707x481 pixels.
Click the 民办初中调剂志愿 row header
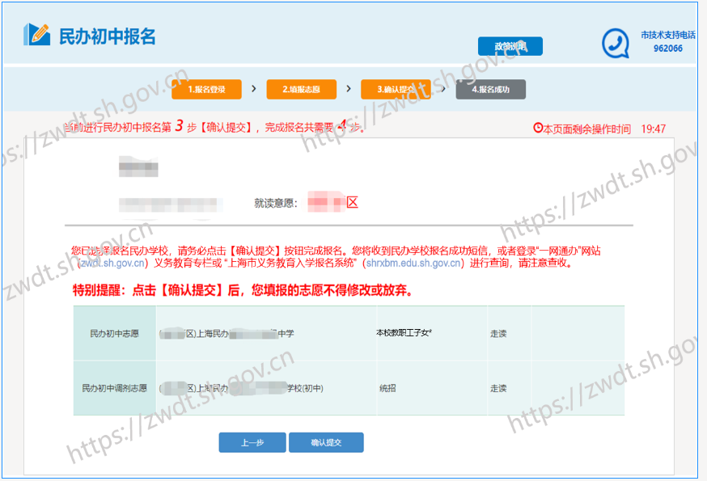pyautogui.click(x=115, y=388)
